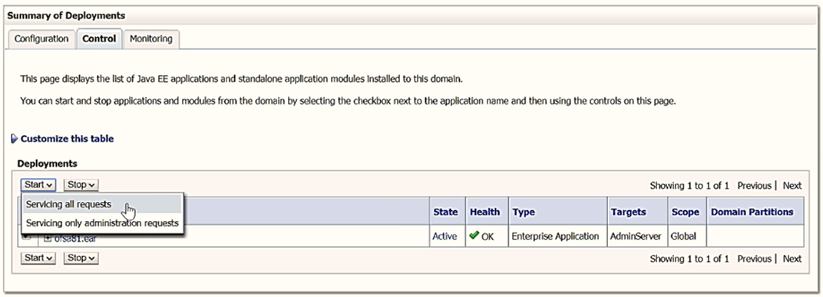Choose Servicing only administration requests
823x297 pixels.
point(102,223)
